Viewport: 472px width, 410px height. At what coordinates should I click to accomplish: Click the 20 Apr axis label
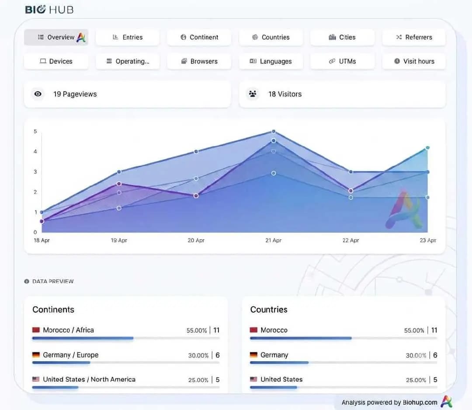point(196,240)
